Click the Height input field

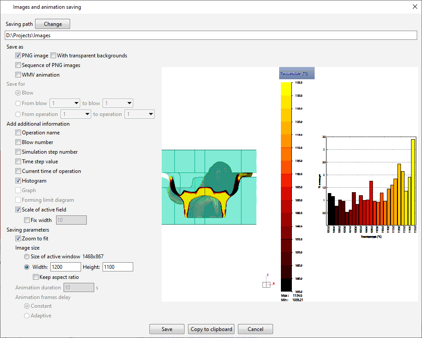[117, 267]
